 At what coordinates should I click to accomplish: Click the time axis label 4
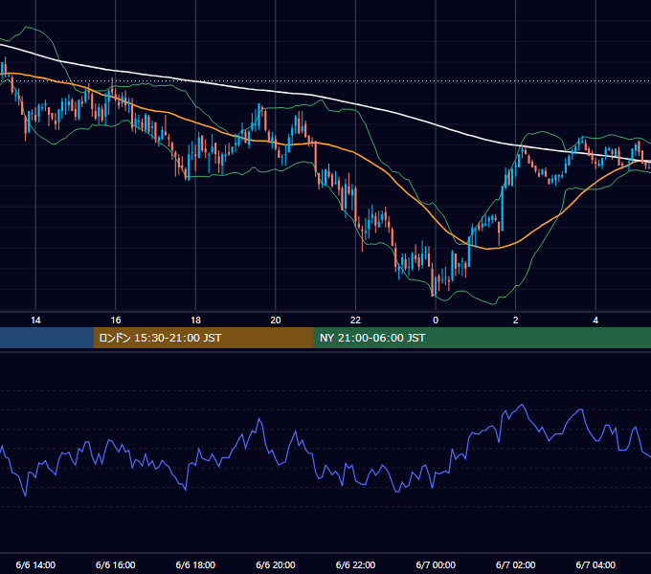tap(595, 320)
